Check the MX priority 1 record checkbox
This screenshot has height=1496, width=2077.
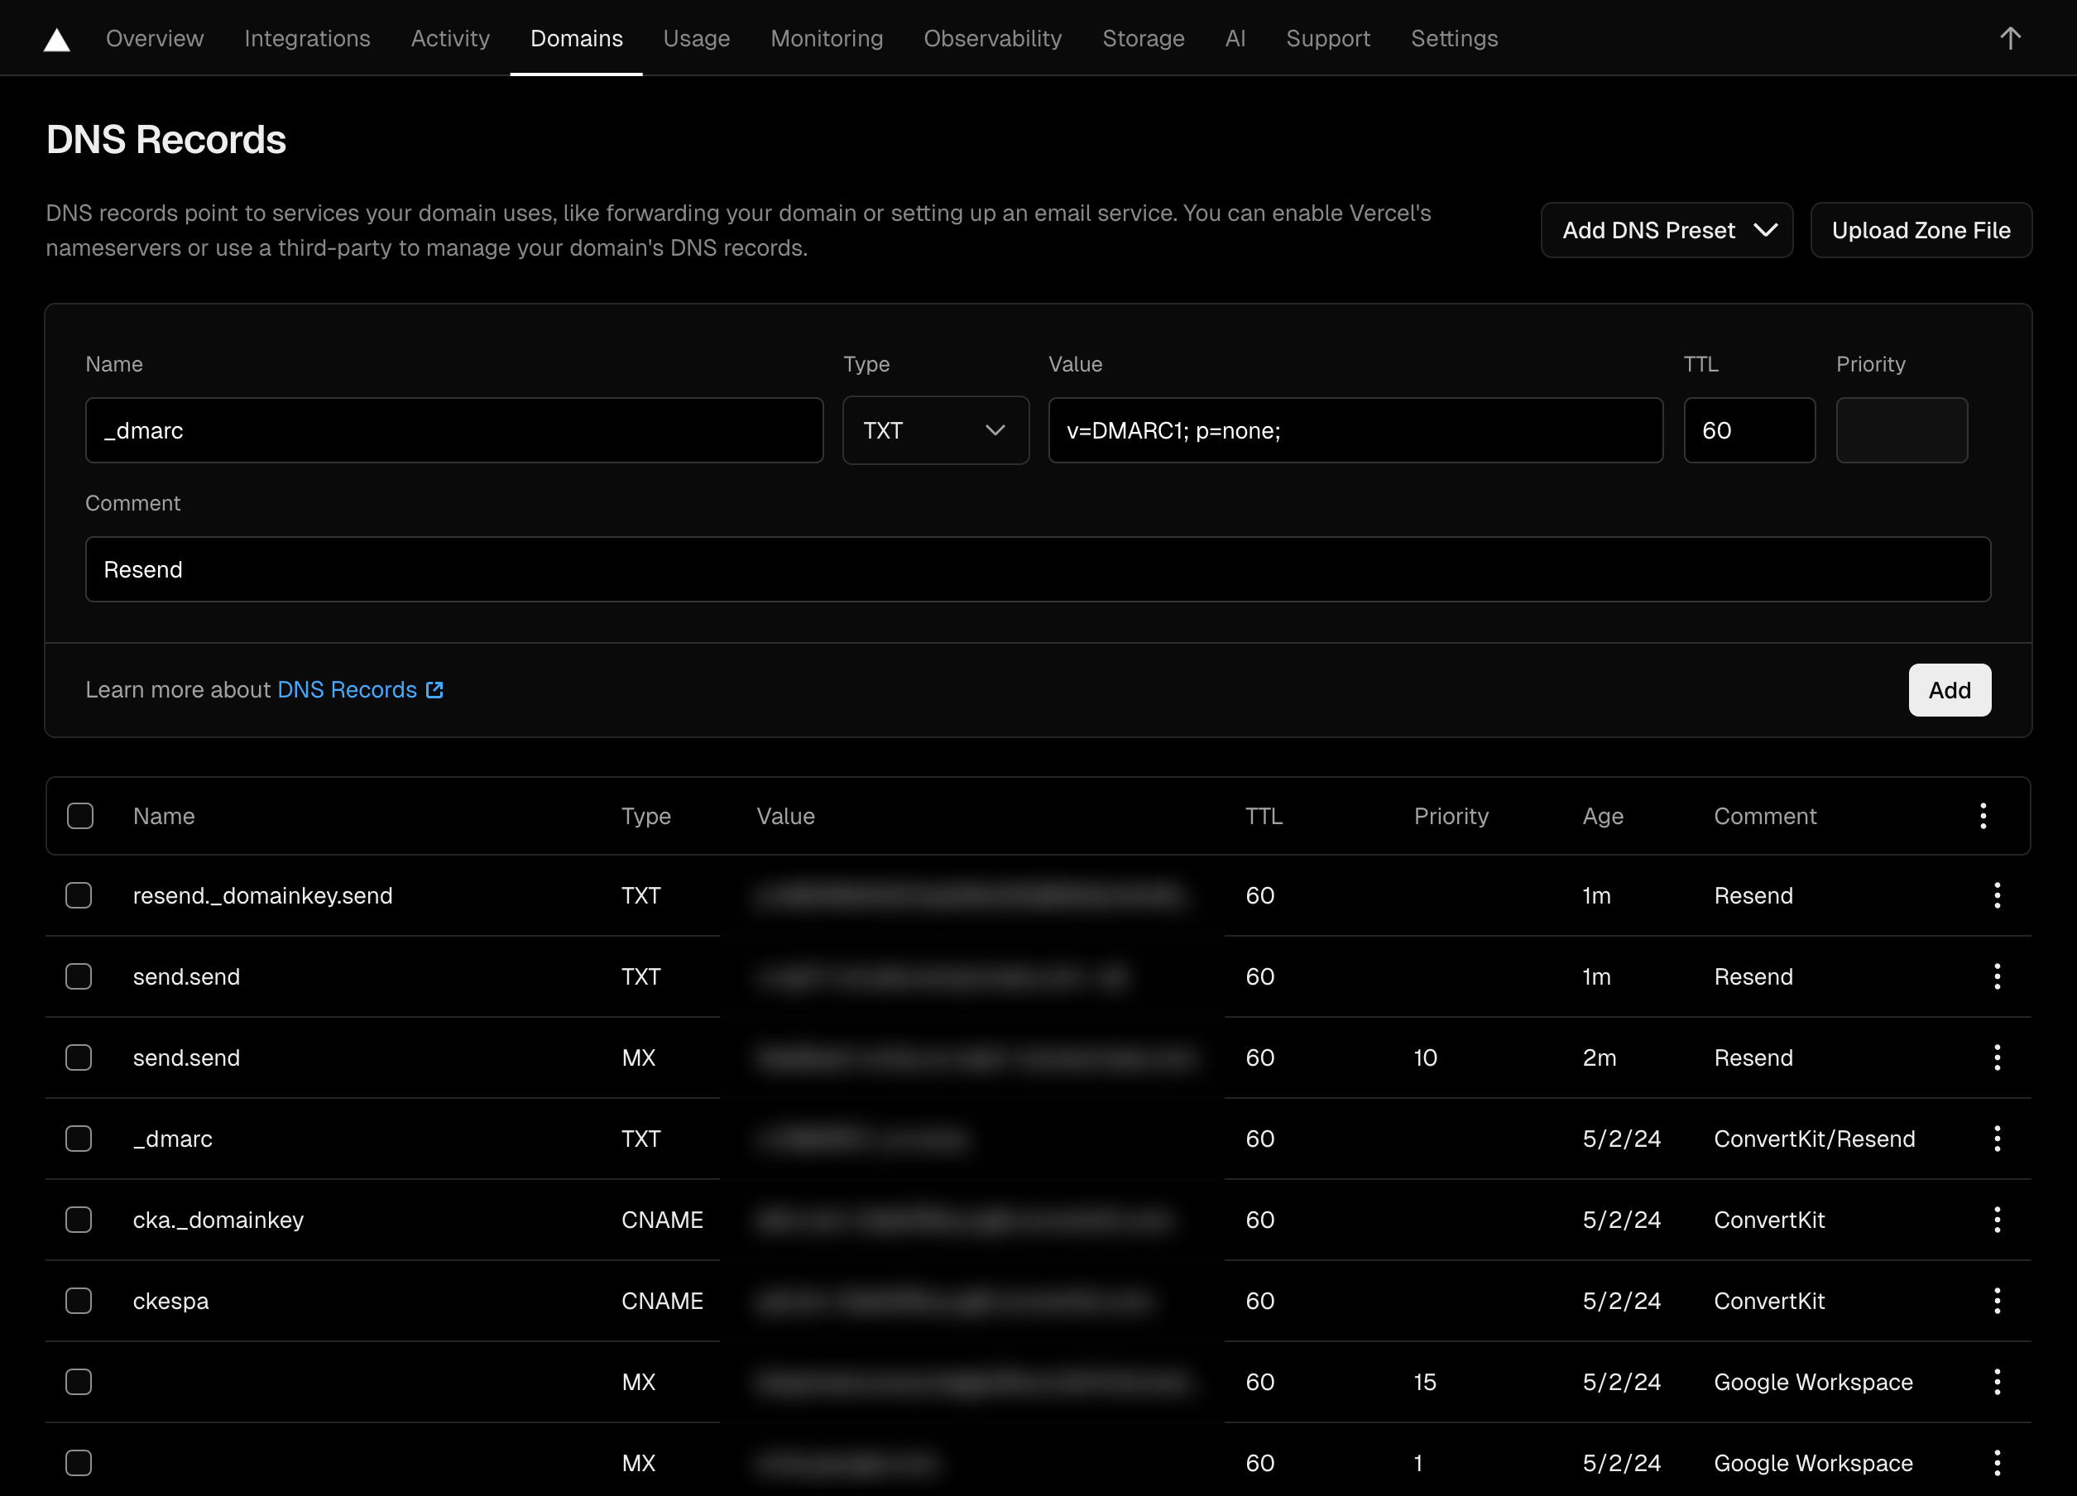pos(79,1462)
